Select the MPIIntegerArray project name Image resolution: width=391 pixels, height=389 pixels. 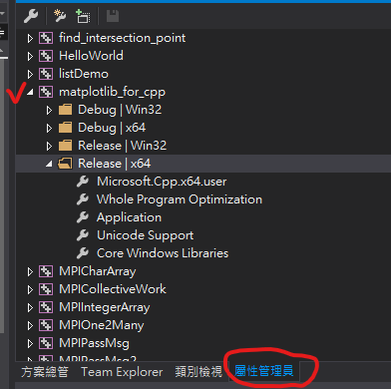click(105, 307)
